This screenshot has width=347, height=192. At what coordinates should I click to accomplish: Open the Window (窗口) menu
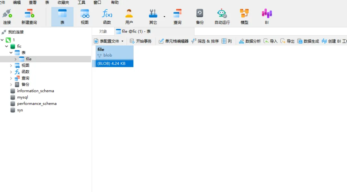(x=97, y=3)
